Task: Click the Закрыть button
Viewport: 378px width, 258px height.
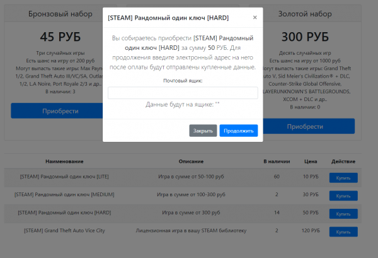Action: tap(203, 131)
